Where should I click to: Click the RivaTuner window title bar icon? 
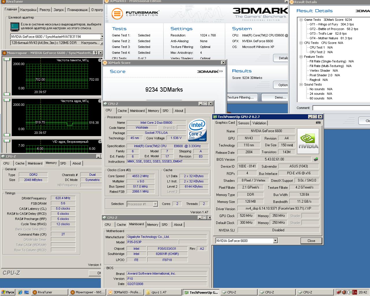pyautogui.click(x=3, y=1)
